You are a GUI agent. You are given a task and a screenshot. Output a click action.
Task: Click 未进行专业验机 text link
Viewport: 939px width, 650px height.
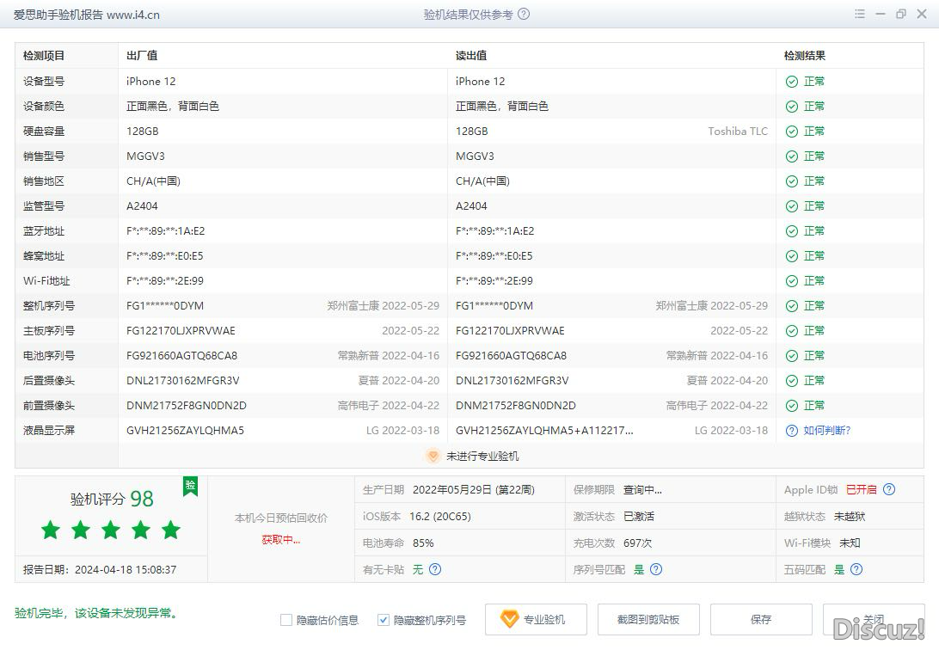pos(482,456)
